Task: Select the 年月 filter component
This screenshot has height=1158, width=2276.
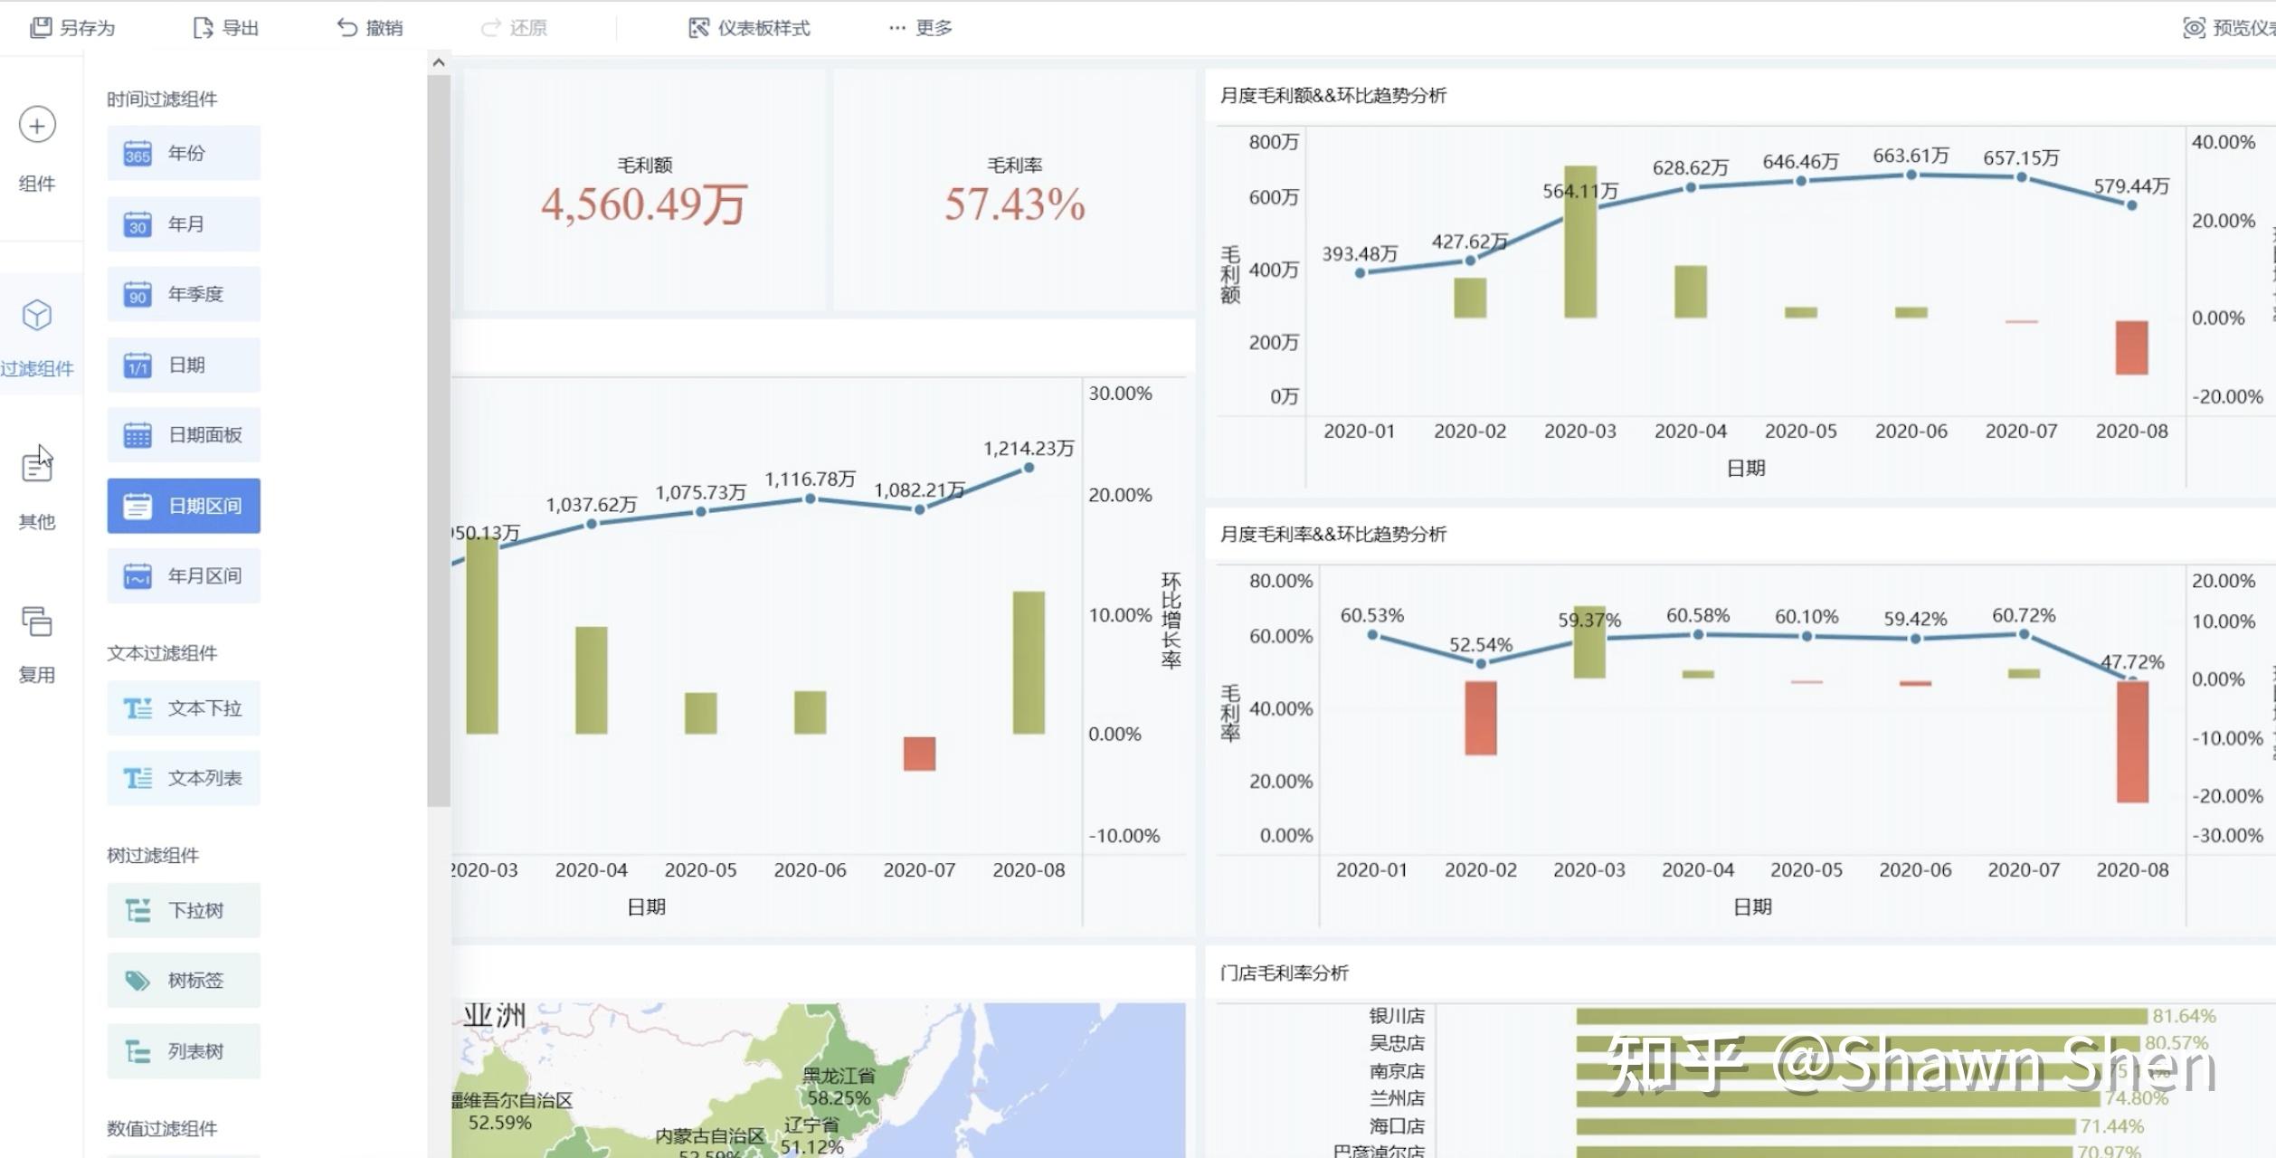Action: (x=184, y=223)
